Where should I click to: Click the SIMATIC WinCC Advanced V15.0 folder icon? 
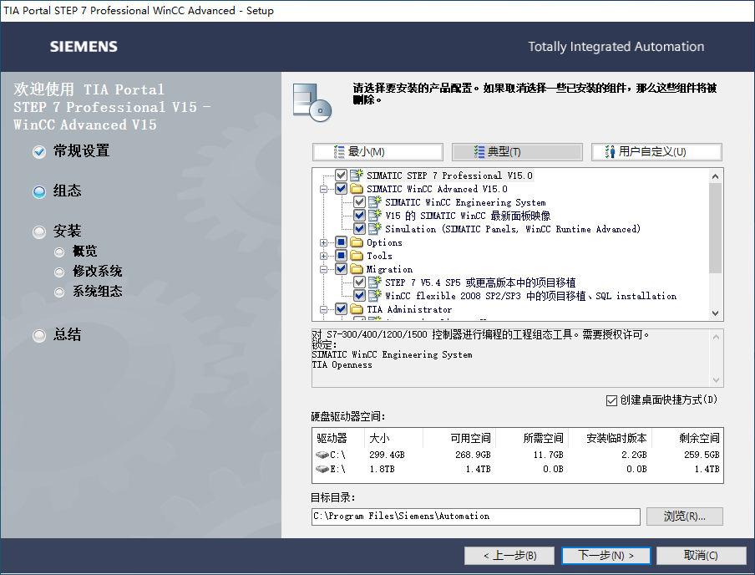[357, 188]
